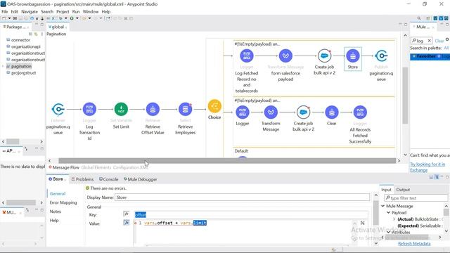This screenshot has height=253, width=450.
Task: Click form salesforce payload transform icon
Action: [x=285, y=56]
